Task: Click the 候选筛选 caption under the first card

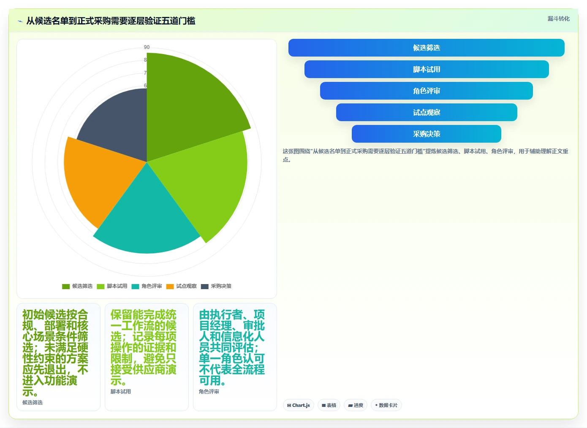Action: [x=33, y=403]
